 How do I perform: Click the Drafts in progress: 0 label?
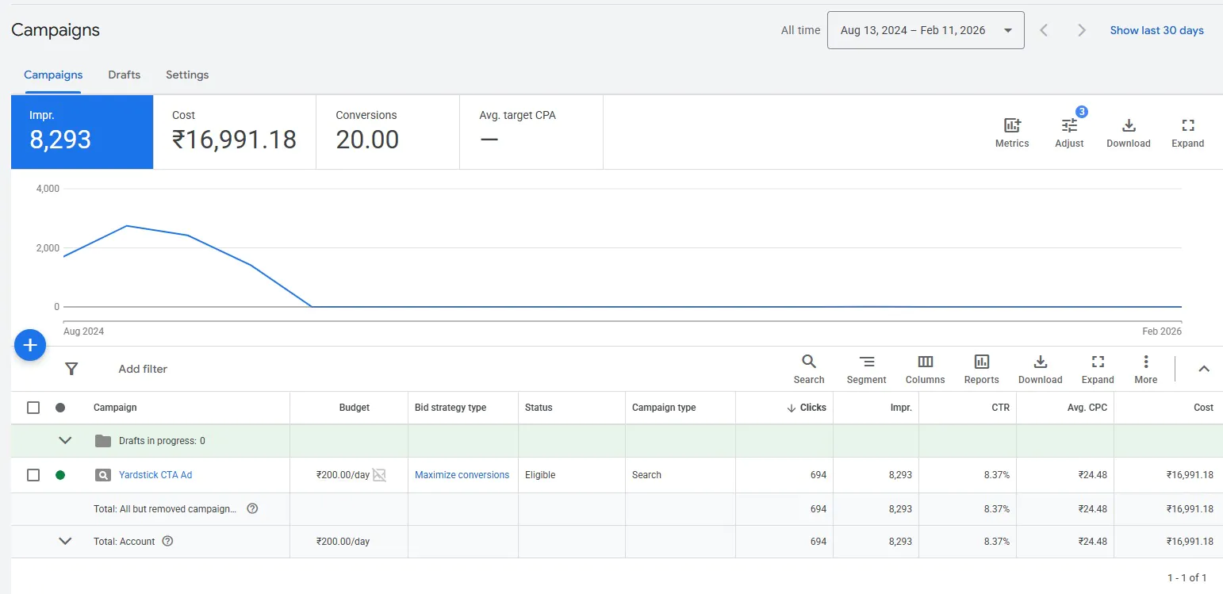(x=162, y=441)
